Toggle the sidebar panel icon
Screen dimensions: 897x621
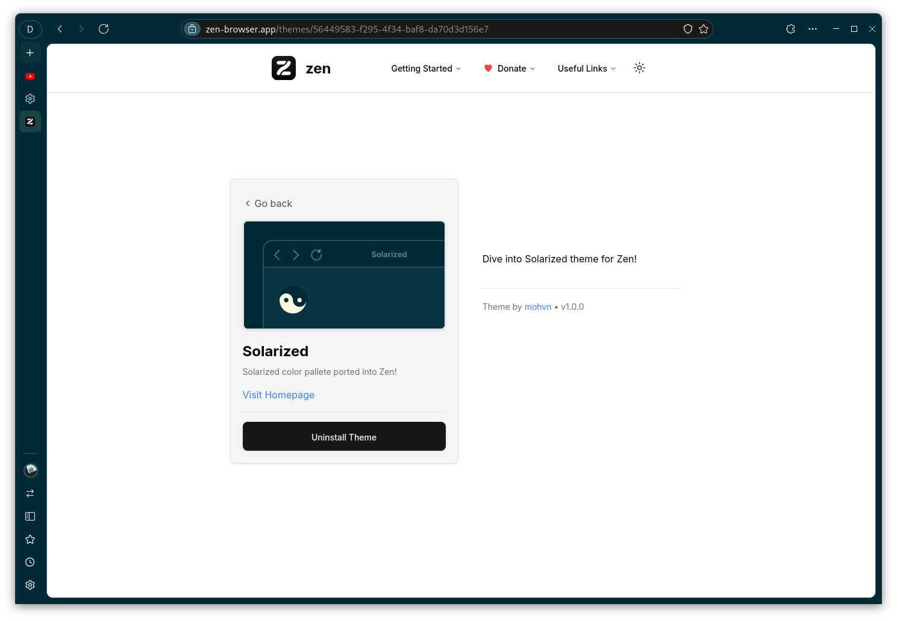tap(30, 516)
